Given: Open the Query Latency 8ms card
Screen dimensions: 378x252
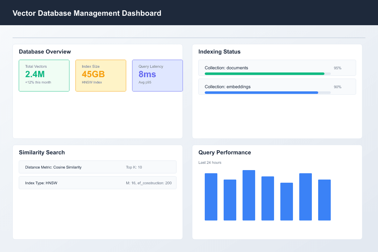Looking at the screenshot, I should [157, 76].
